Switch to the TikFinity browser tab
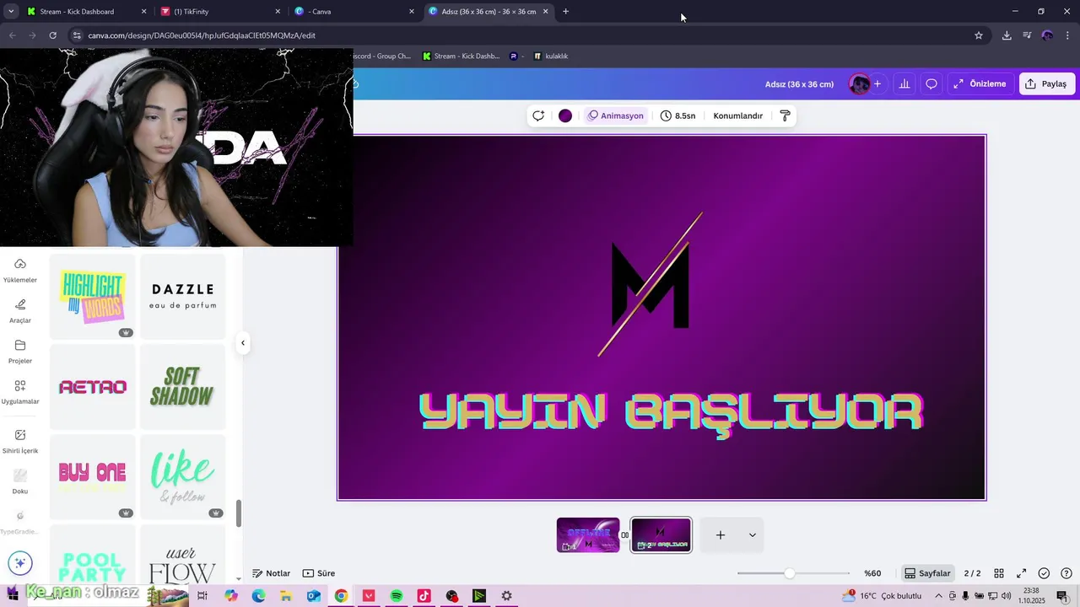1080x607 pixels. pos(221,12)
